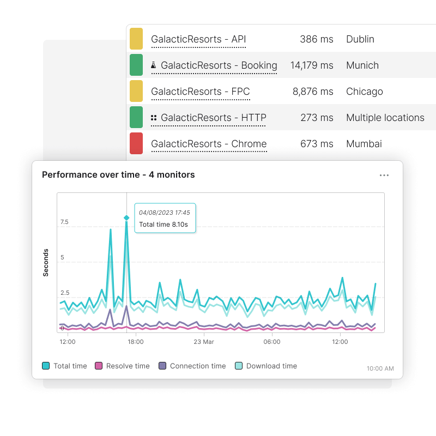This screenshot has height=436, width=436.
Task: Click the green status indicator for GalacticResorts - HTTP
Action: tap(135, 117)
